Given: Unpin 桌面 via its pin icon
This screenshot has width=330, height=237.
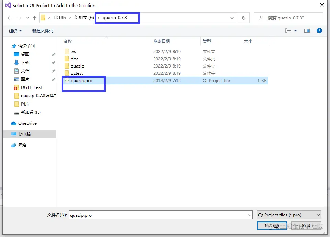Looking at the screenshot, I should (54, 54).
